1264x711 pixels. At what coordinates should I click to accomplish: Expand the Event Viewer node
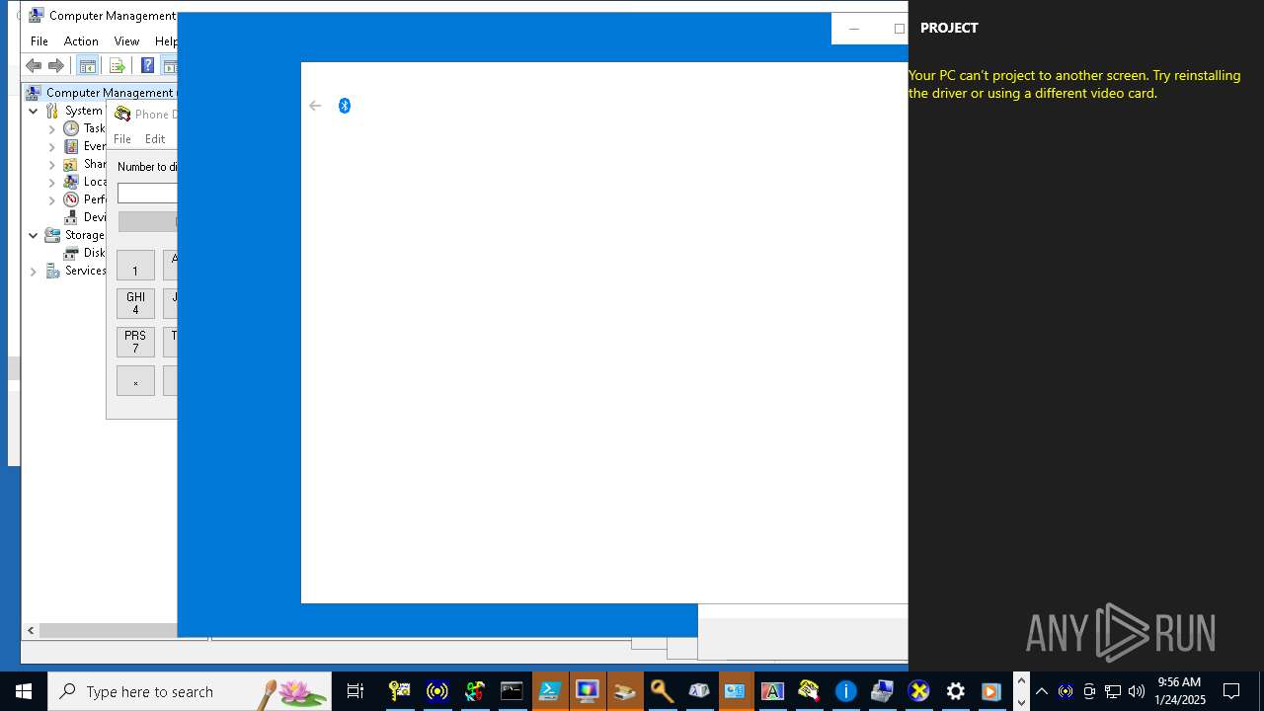52,146
